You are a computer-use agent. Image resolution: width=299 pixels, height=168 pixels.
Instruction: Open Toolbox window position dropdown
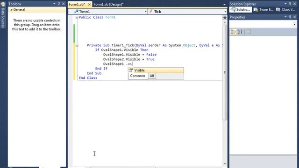54,4
